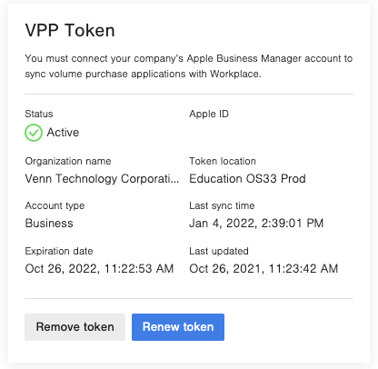This screenshot has width=378, height=369.
Task: Click the green Active status checkmark icon
Action: [x=34, y=133]
